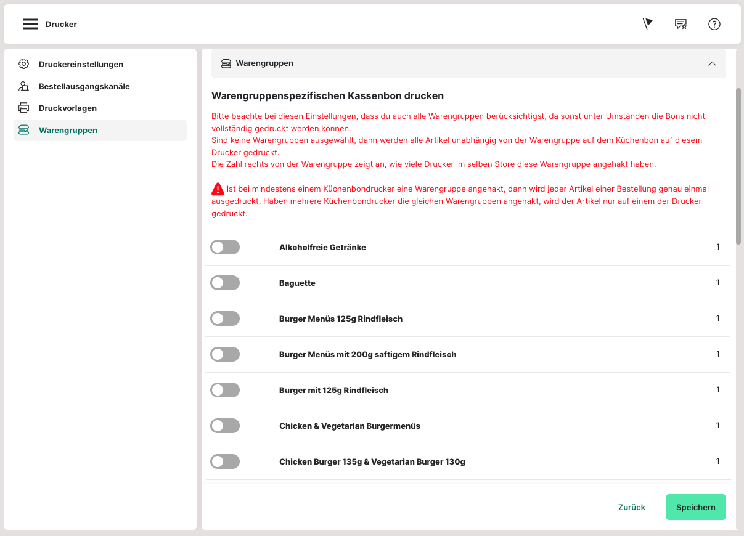Toggle the Baguette product group switch
744x536 pixels.
pyautogui.click(x=225, y=283)
